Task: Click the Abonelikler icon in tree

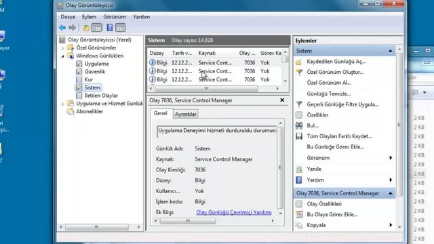Action: pyautogui.click(x=71, y=111)
